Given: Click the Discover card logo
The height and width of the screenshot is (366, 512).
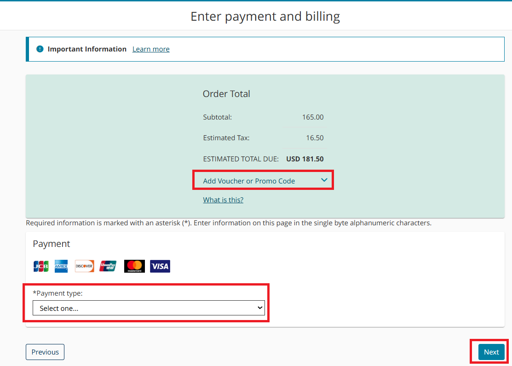Looking at the screenshot, I should click(x=85, y=266).
